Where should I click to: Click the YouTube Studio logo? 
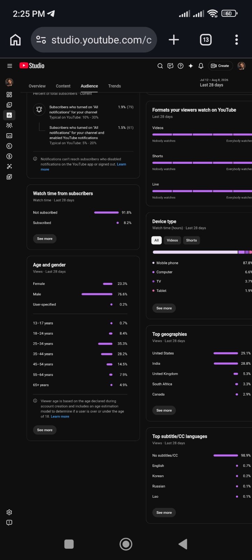(x=32, y=66)
